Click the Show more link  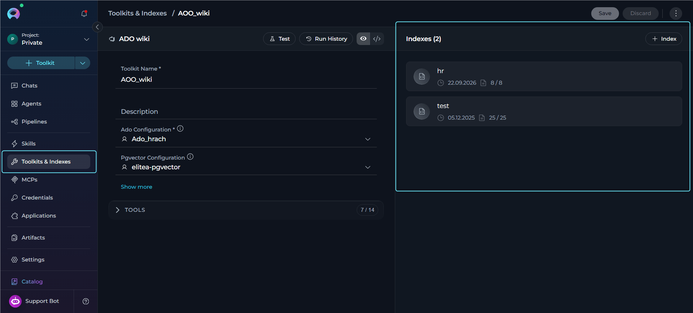(x=136, y=187)
